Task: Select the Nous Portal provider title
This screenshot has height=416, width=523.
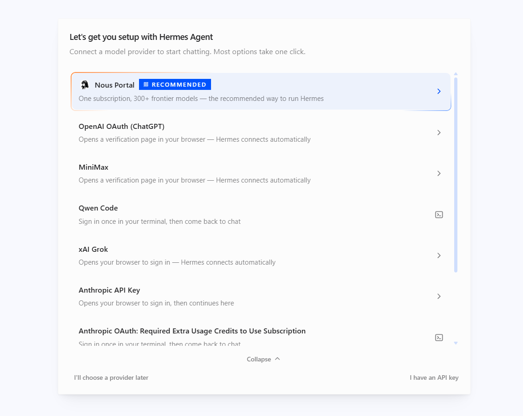Action: click(114, 85)
